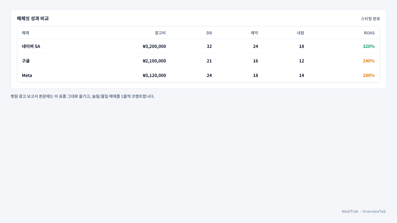Click the 280% ROAS value
Image resolution: width=397 pixels, height=223 pixels.
pyautogui.click(x=369, y=75)
